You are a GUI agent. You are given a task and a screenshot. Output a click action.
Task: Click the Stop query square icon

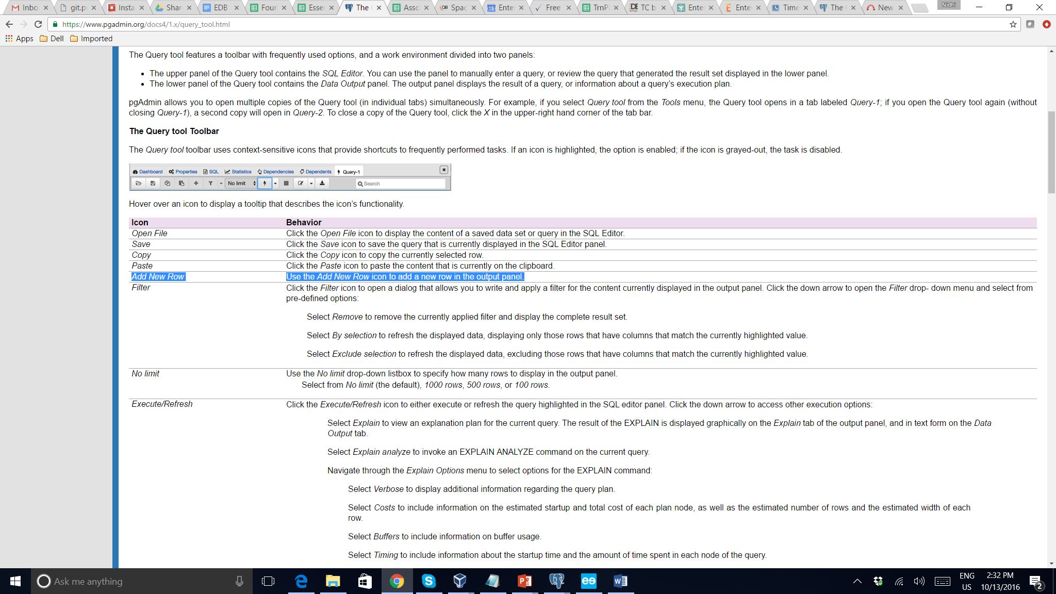[x=287, y=183]
